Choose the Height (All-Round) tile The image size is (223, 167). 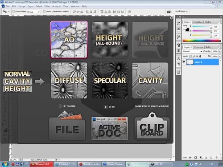click(110, 40)
